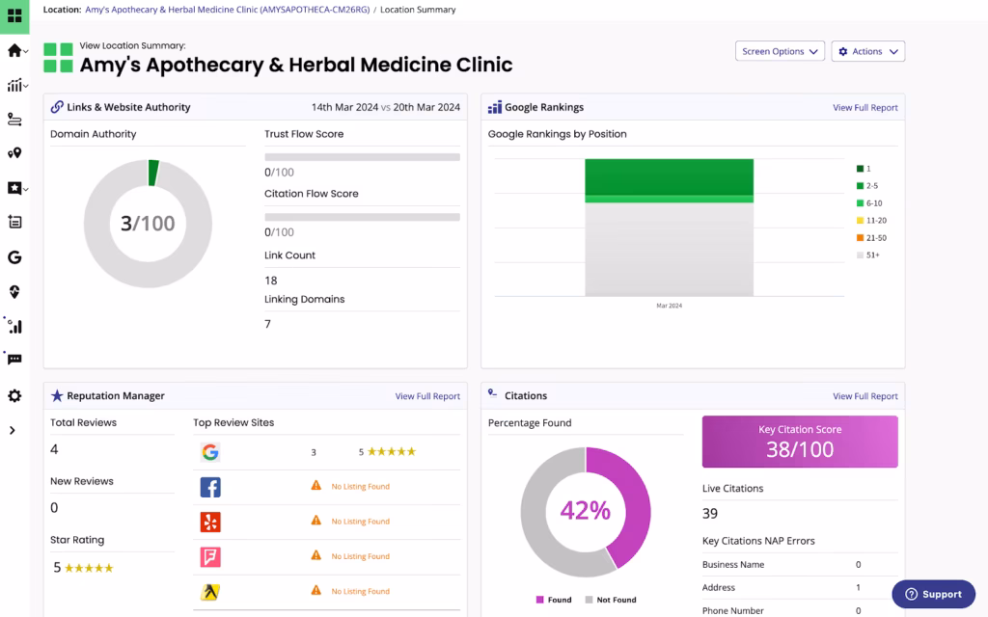View Full Report for Reputation Manager
Screen dimensions: 988x617
click(427, 396)
